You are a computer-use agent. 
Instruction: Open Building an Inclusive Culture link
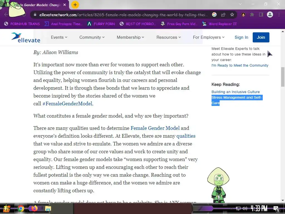(235, 92)
